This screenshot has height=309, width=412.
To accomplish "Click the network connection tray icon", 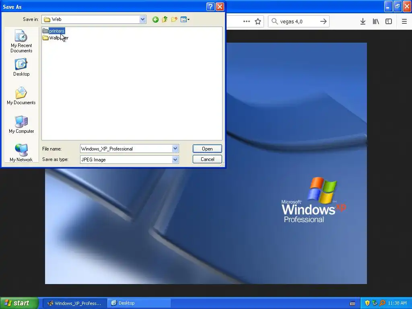I will 375,303.
